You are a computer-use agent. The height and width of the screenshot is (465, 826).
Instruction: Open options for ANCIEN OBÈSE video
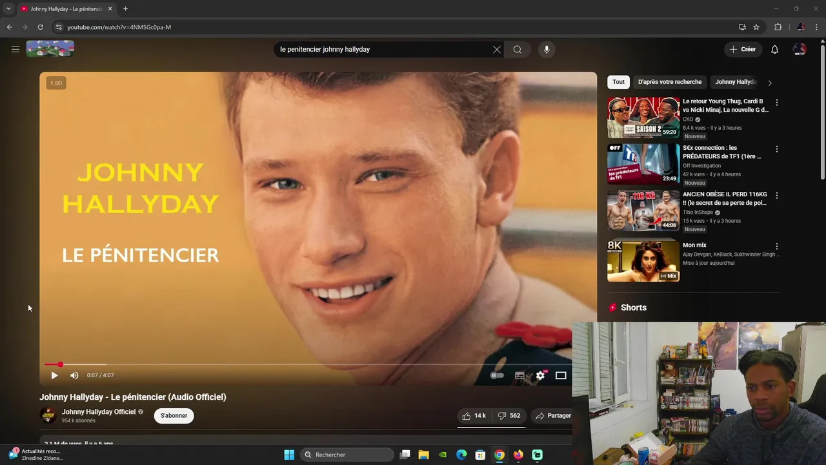coord(777,196)
